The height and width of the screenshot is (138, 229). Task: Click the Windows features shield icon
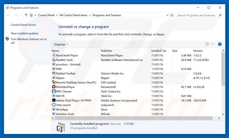click(x=7, y=39)
